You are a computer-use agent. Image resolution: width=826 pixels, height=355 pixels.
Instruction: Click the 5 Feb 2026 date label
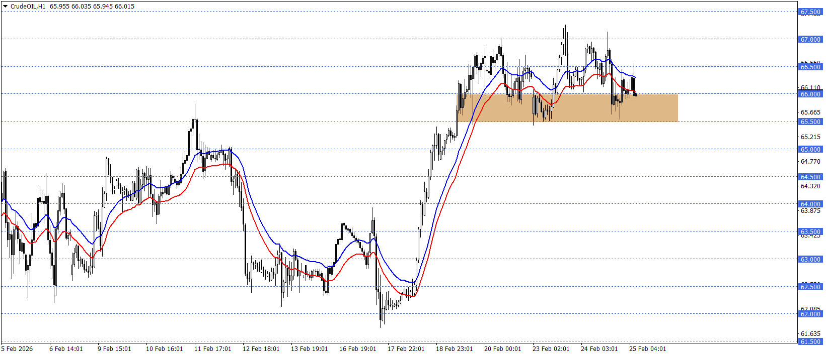18,349
